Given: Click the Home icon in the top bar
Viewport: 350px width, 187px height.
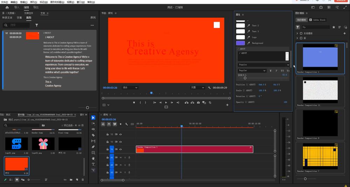Looking at the screenshot, I should (x=7, y=7).
